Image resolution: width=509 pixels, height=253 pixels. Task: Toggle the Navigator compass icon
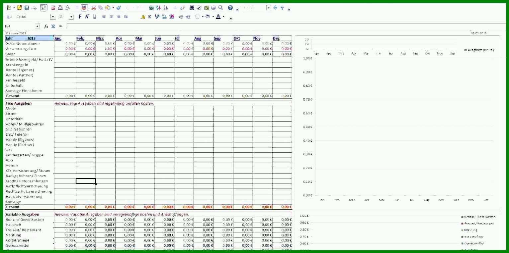(199, 8)
